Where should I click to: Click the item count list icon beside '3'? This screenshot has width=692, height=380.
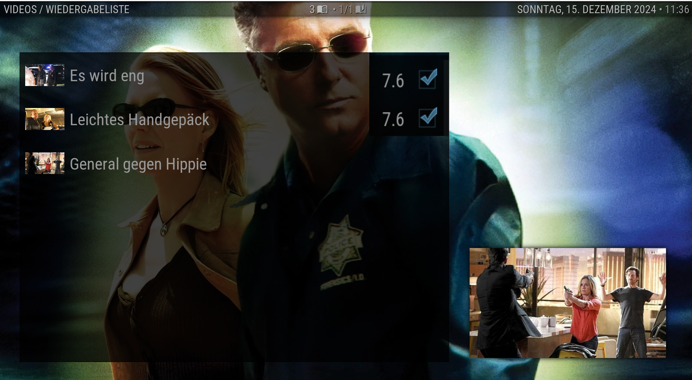(322, 9)
